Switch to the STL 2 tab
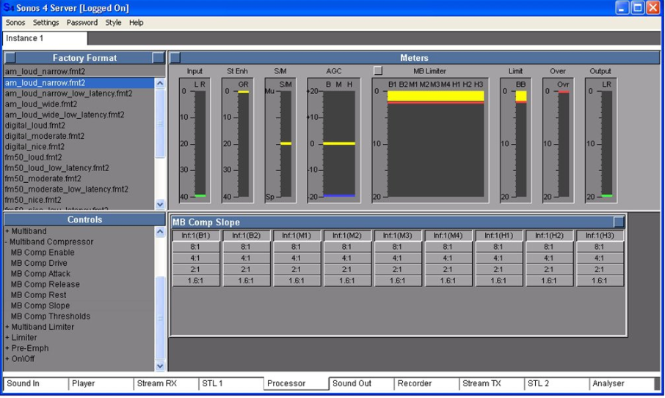 (x=557, y=383)
